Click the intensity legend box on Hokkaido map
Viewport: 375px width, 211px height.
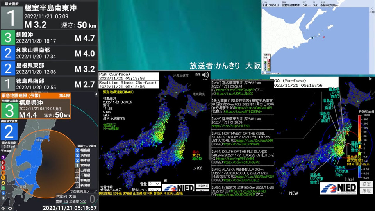(x=267, y=63)
